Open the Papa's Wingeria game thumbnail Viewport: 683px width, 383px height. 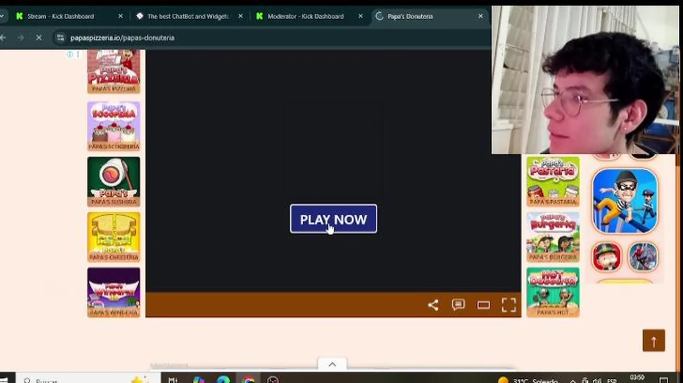click(114, 292)
